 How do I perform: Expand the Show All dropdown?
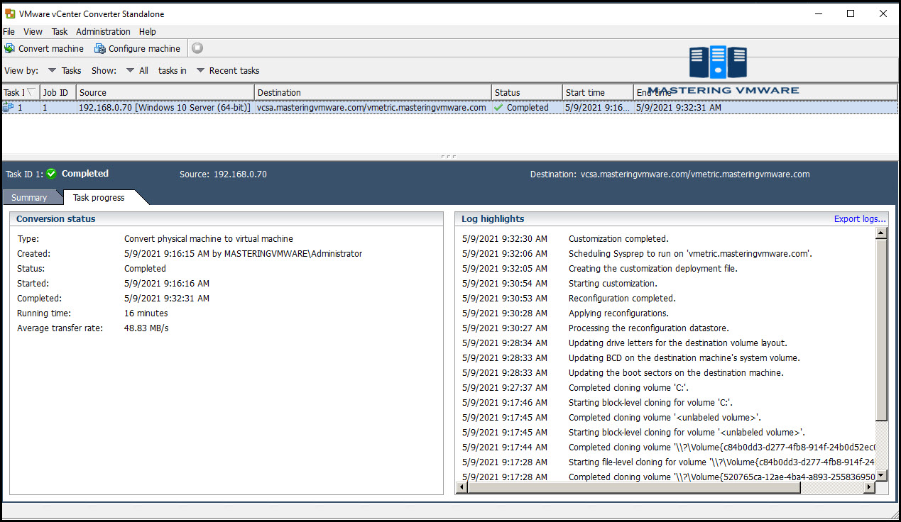137,70
